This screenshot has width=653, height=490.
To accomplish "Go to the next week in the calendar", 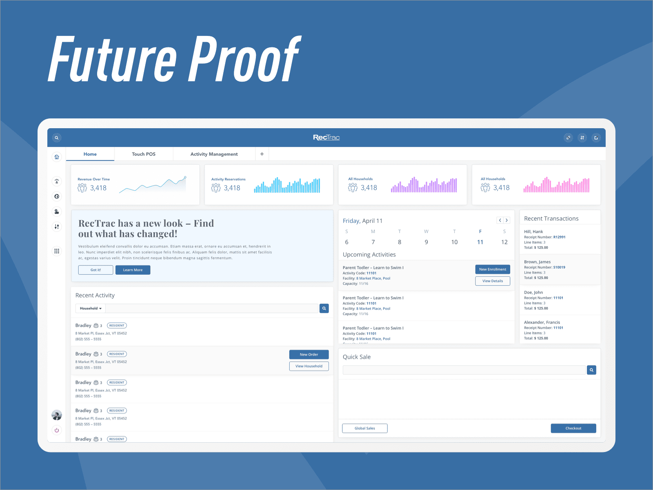I will pos(507,220).
